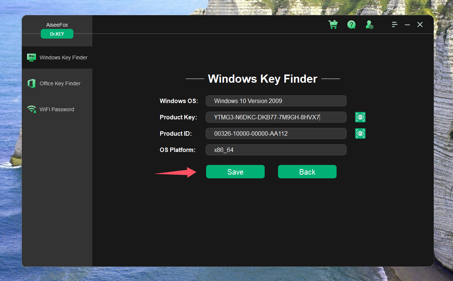The height and width of the screenshot is (281, 453).
Task: Open the OS Platform selection field
Action: click(276, 150)
